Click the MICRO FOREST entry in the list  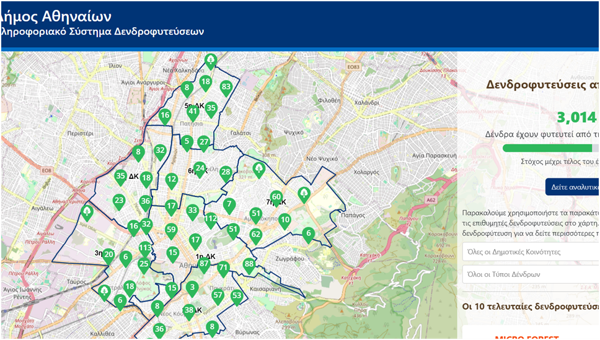click(527, 338)
